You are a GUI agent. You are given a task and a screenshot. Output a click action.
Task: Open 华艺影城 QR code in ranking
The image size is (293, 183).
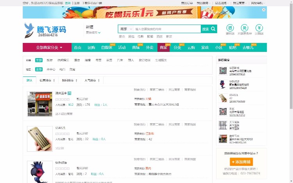click(223, 71)
